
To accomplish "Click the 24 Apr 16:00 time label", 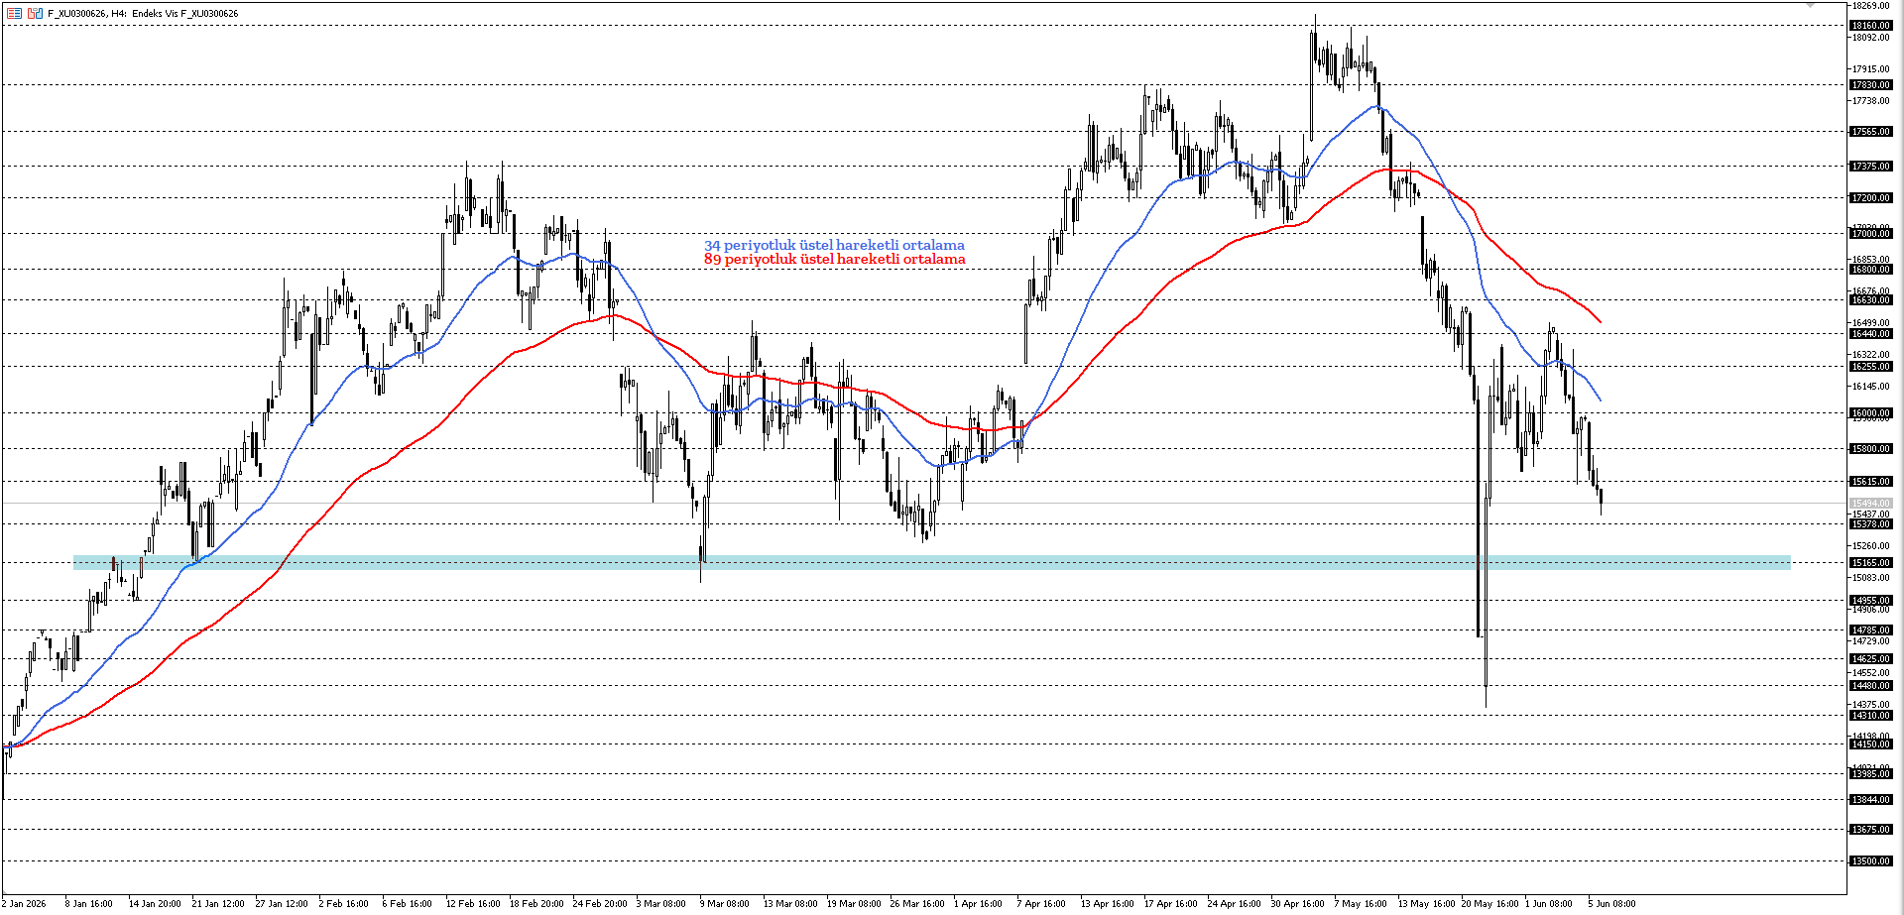I will click(x=1235, y=904).
